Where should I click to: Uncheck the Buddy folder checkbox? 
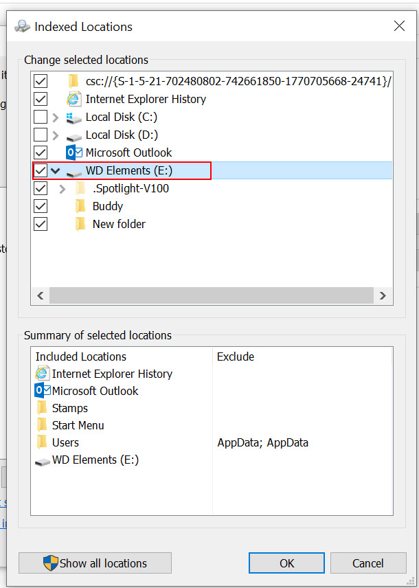41,206
